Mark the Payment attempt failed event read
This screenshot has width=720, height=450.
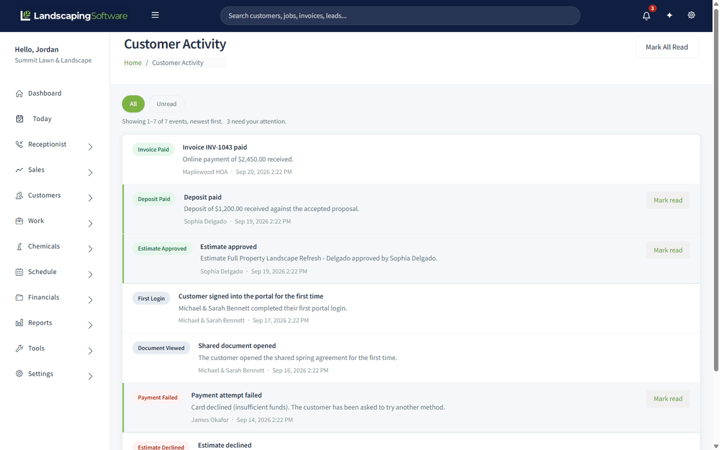click(x=668, y=399)
